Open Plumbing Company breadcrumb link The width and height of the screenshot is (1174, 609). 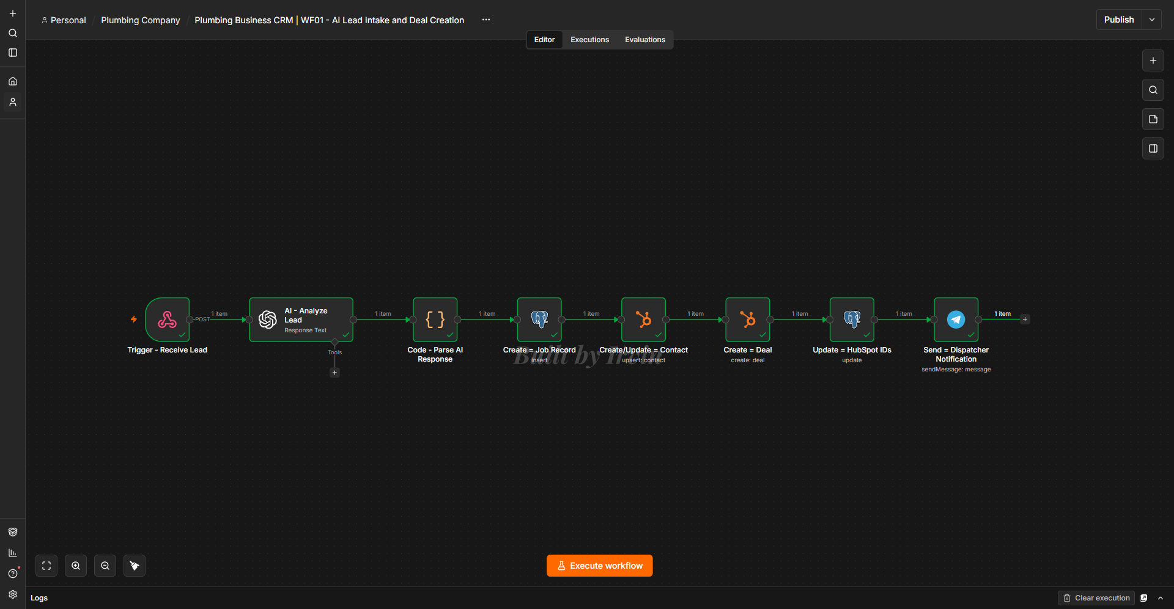click(141, 20)
